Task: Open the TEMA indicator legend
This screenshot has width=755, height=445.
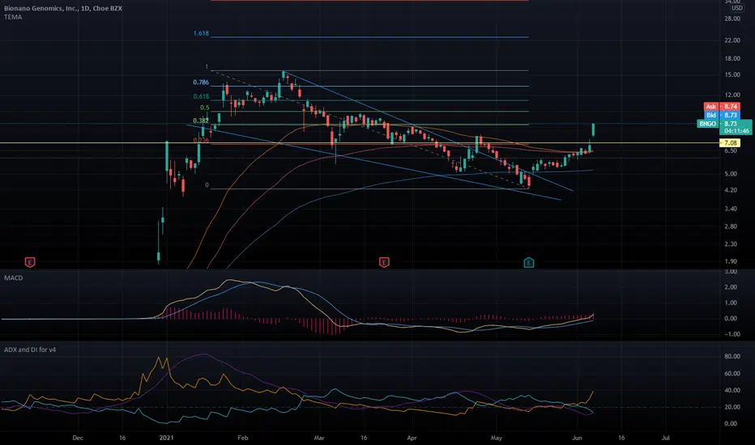Action: tap(13, 17)
